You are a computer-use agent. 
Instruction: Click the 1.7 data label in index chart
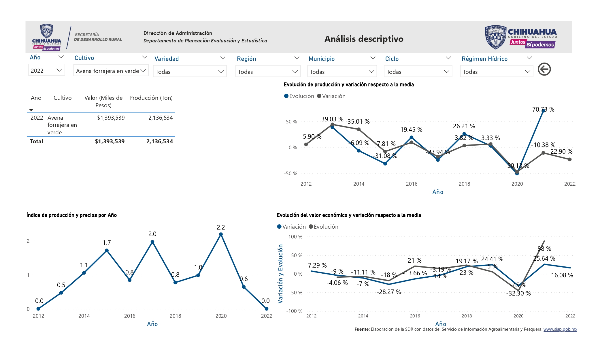tap(107, 242)
